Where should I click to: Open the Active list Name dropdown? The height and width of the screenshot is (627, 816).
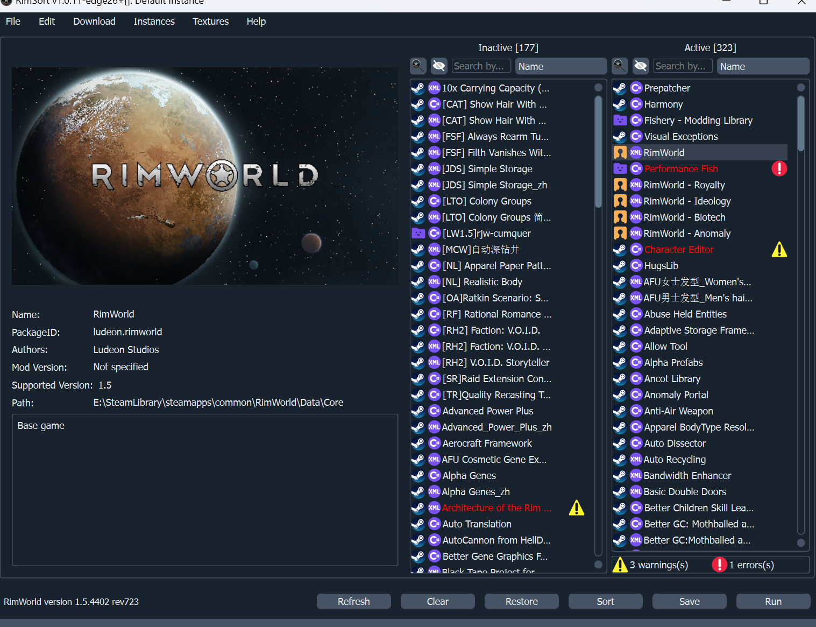pos(763,66)
